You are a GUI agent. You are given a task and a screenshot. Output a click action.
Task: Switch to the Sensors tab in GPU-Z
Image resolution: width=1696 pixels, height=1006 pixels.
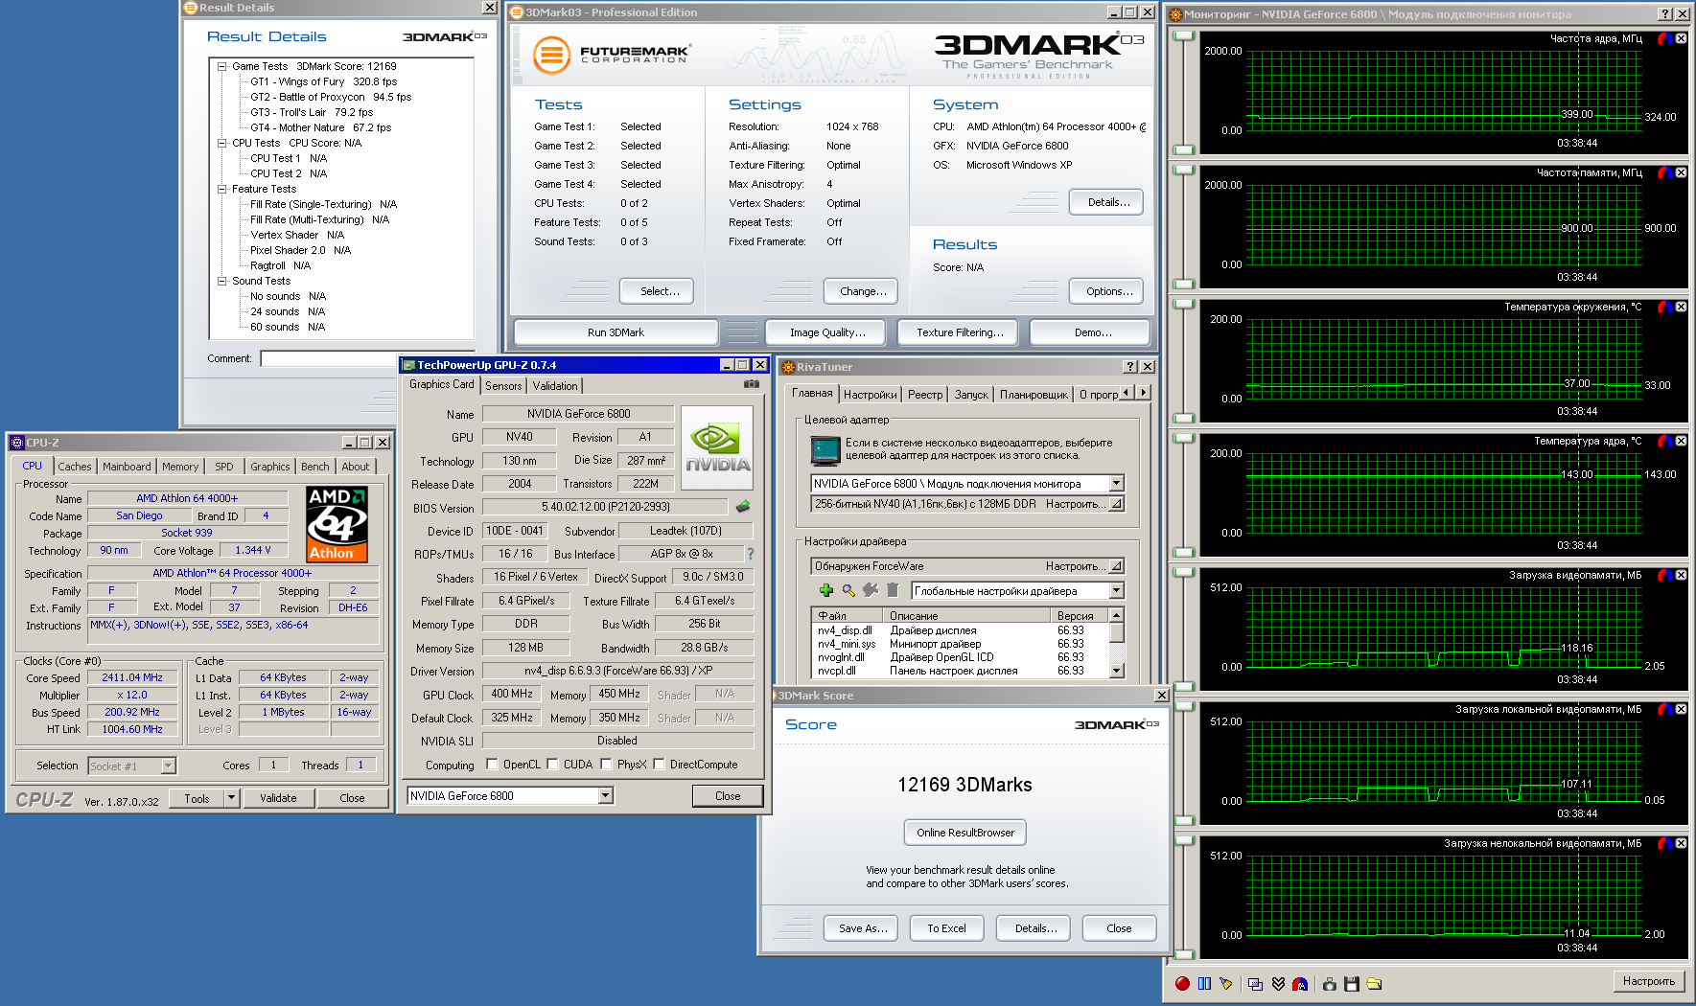click(503, 386)
